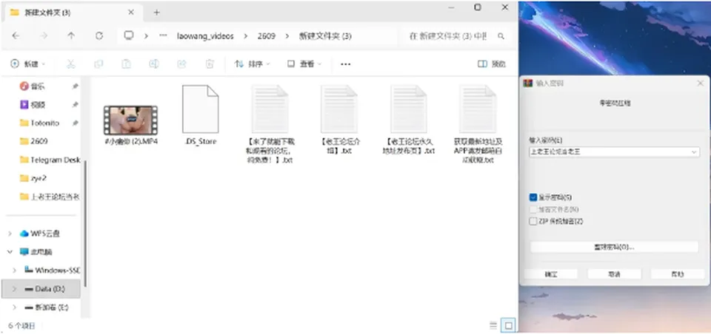This screenshot has height=334, width=711.
Task: Expand the Windows-SSD drive node
Action: point(15,270)
